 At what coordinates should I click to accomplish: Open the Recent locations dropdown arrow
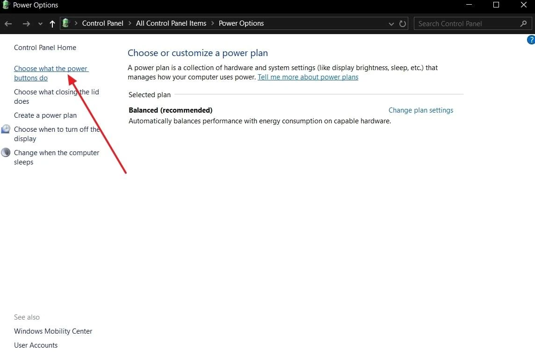tap(40, 23)
